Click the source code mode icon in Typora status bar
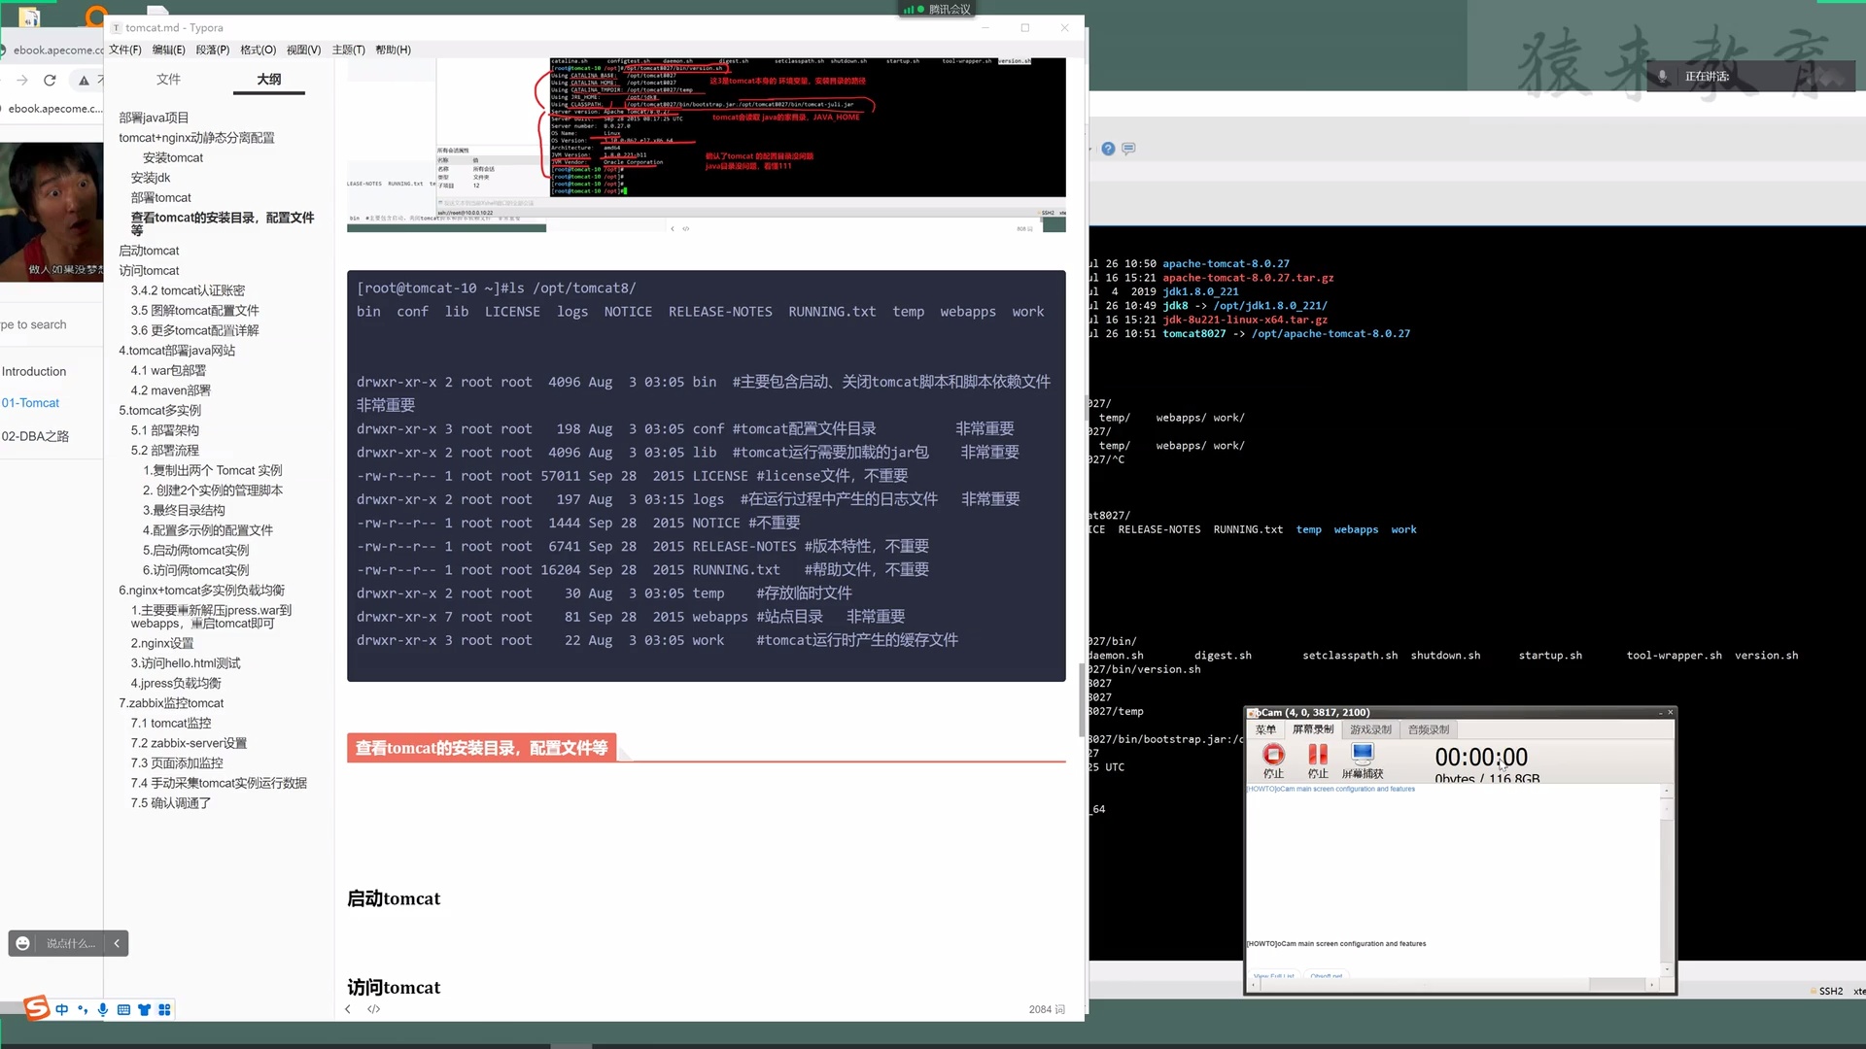The height and width of the screenshot is (1049, 1866). (374, 1009)
